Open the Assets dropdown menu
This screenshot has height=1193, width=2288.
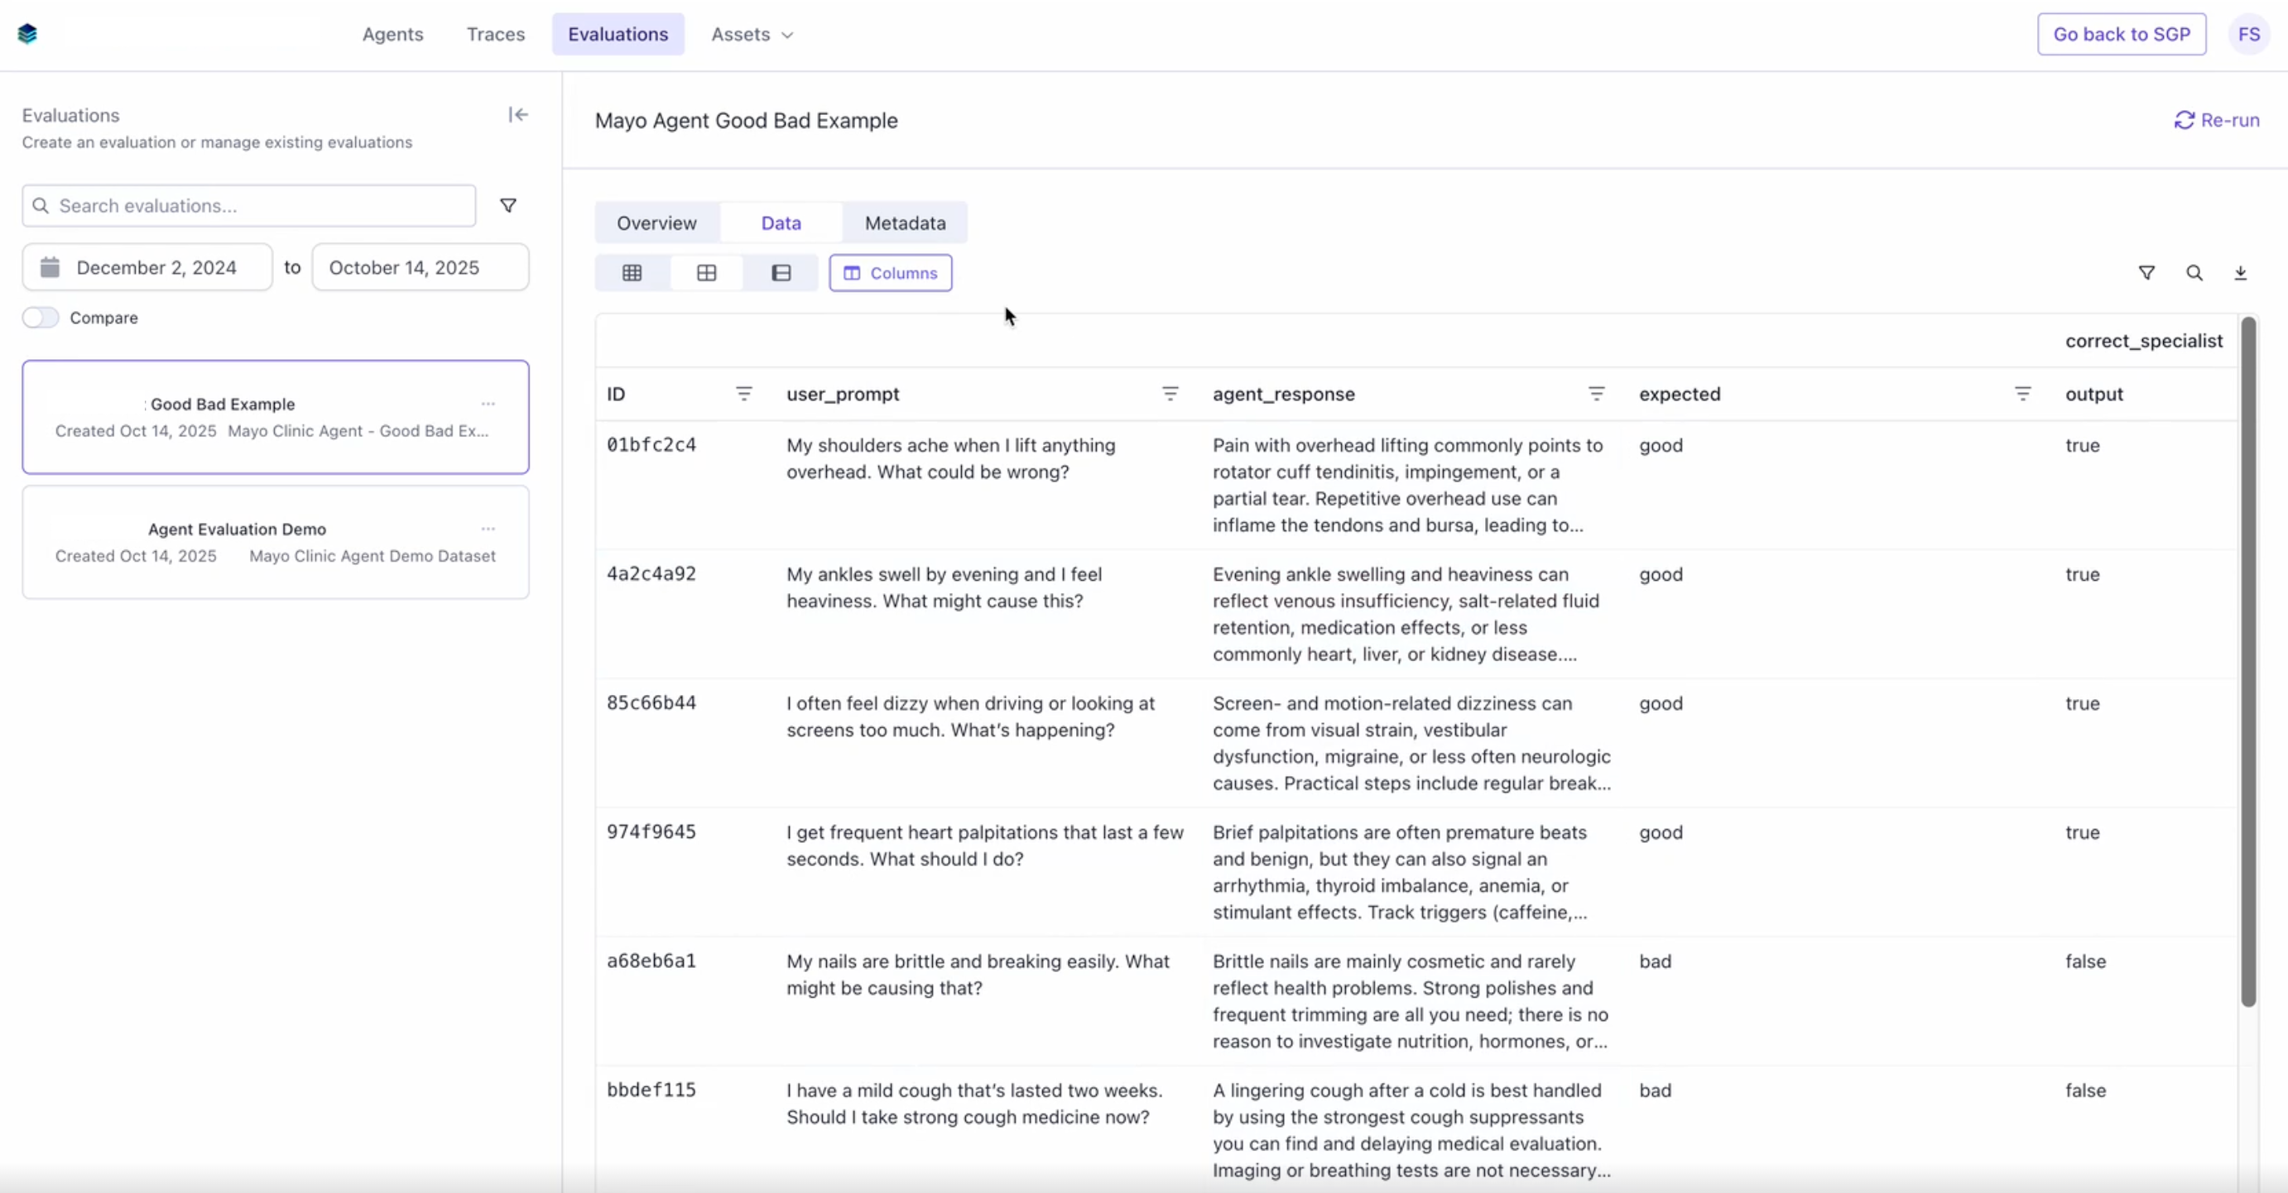coord(751,35)
